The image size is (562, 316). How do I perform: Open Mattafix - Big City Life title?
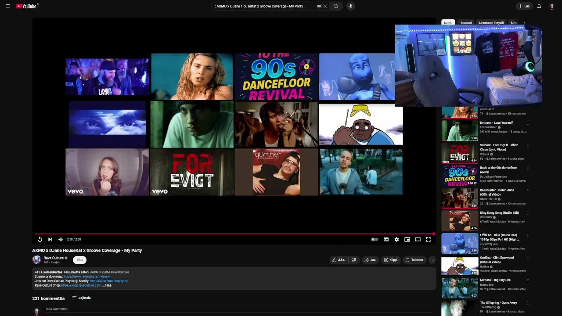(495, 280)
